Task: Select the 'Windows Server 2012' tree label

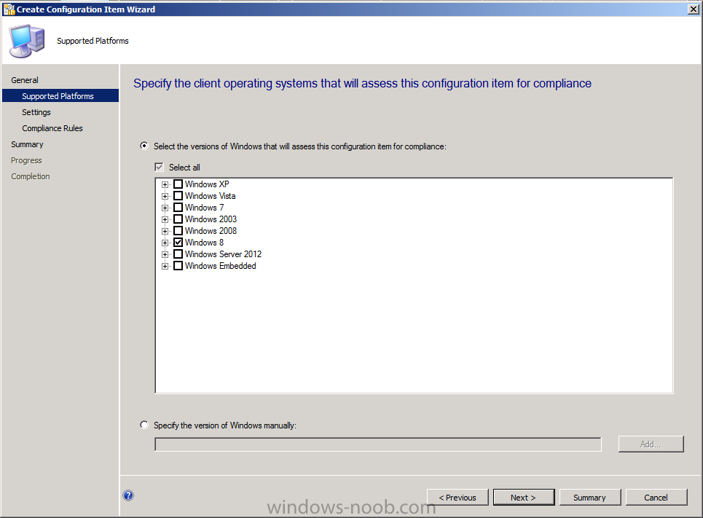Action: (x=223, y=254)
